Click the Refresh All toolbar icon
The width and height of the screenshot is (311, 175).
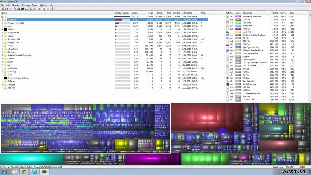click(x=7, y=9)
